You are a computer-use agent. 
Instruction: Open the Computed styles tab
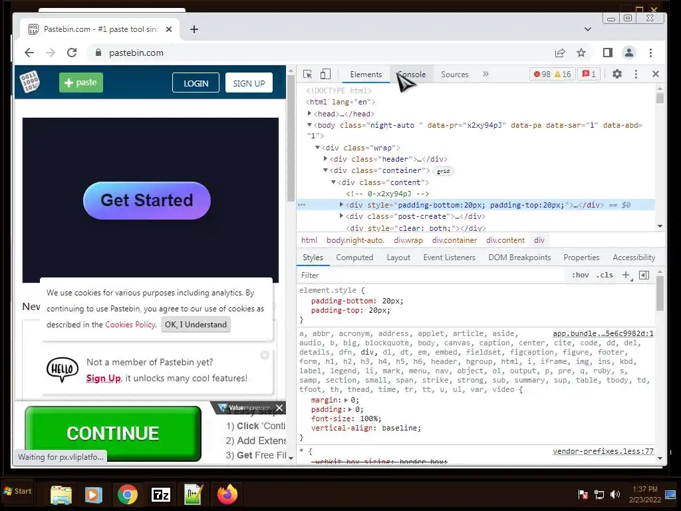coord(354,257)
